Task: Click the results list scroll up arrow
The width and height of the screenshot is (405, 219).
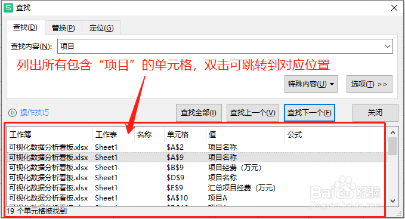Action: pos(393,132)
